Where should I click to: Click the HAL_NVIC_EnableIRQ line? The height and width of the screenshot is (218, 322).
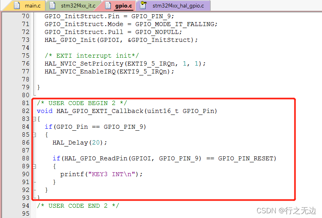pyautogui.click(x=109, y=71)
